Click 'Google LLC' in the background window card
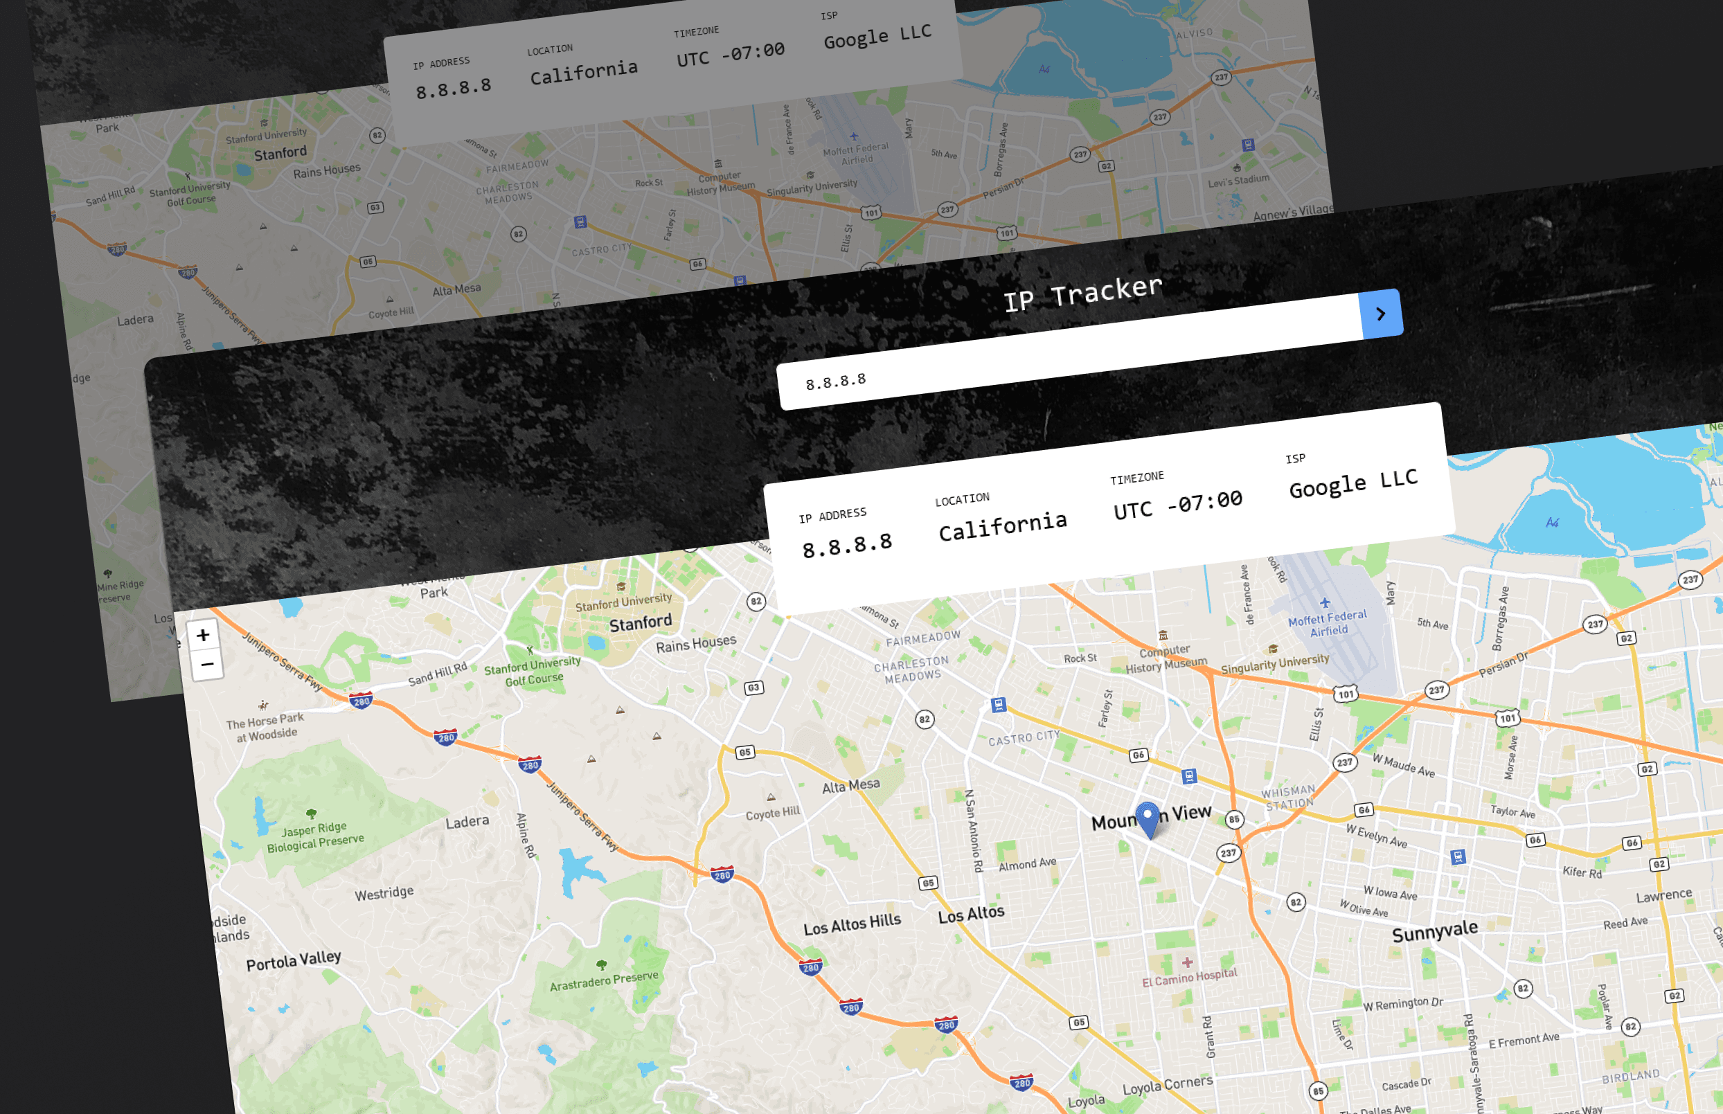The width and height of the screenshot is (1723, 1114). [x=877, y=36]
